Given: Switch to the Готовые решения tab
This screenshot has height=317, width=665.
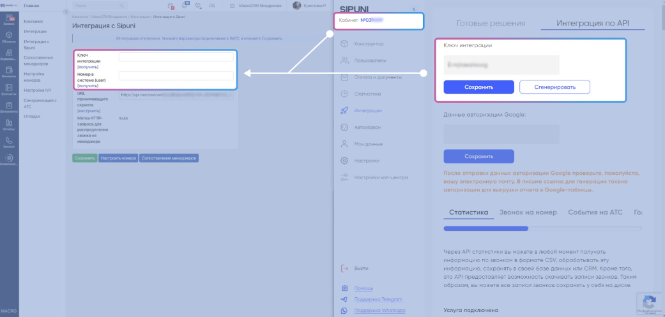Looking at the screenshot, I should tap(491, 24).
